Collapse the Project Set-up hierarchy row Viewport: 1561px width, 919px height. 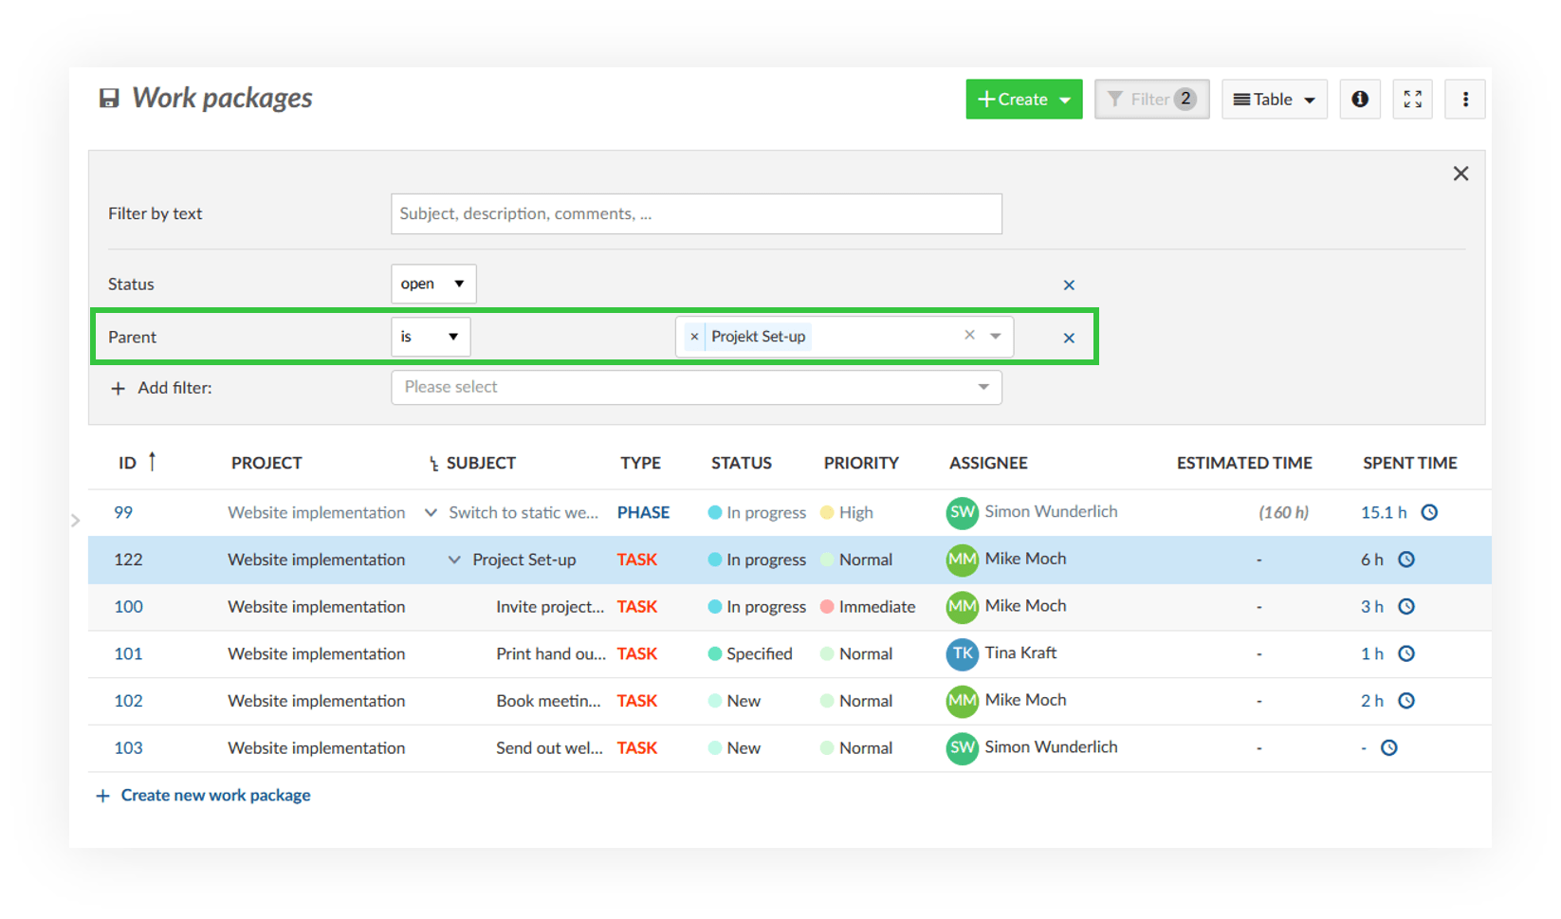(454, 561)
